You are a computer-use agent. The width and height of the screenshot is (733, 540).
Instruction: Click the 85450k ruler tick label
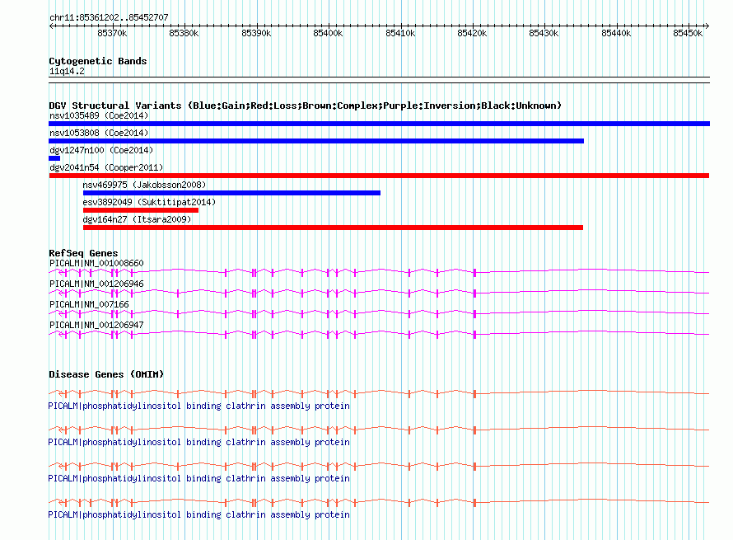pyautogui.click(x=688, y=33)
